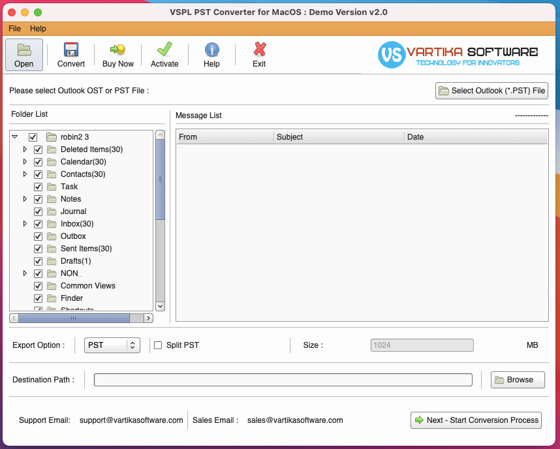This screenshot has height=449, width=560.
Task: Sort messages by Subject column header
Action: coord(339,137)
